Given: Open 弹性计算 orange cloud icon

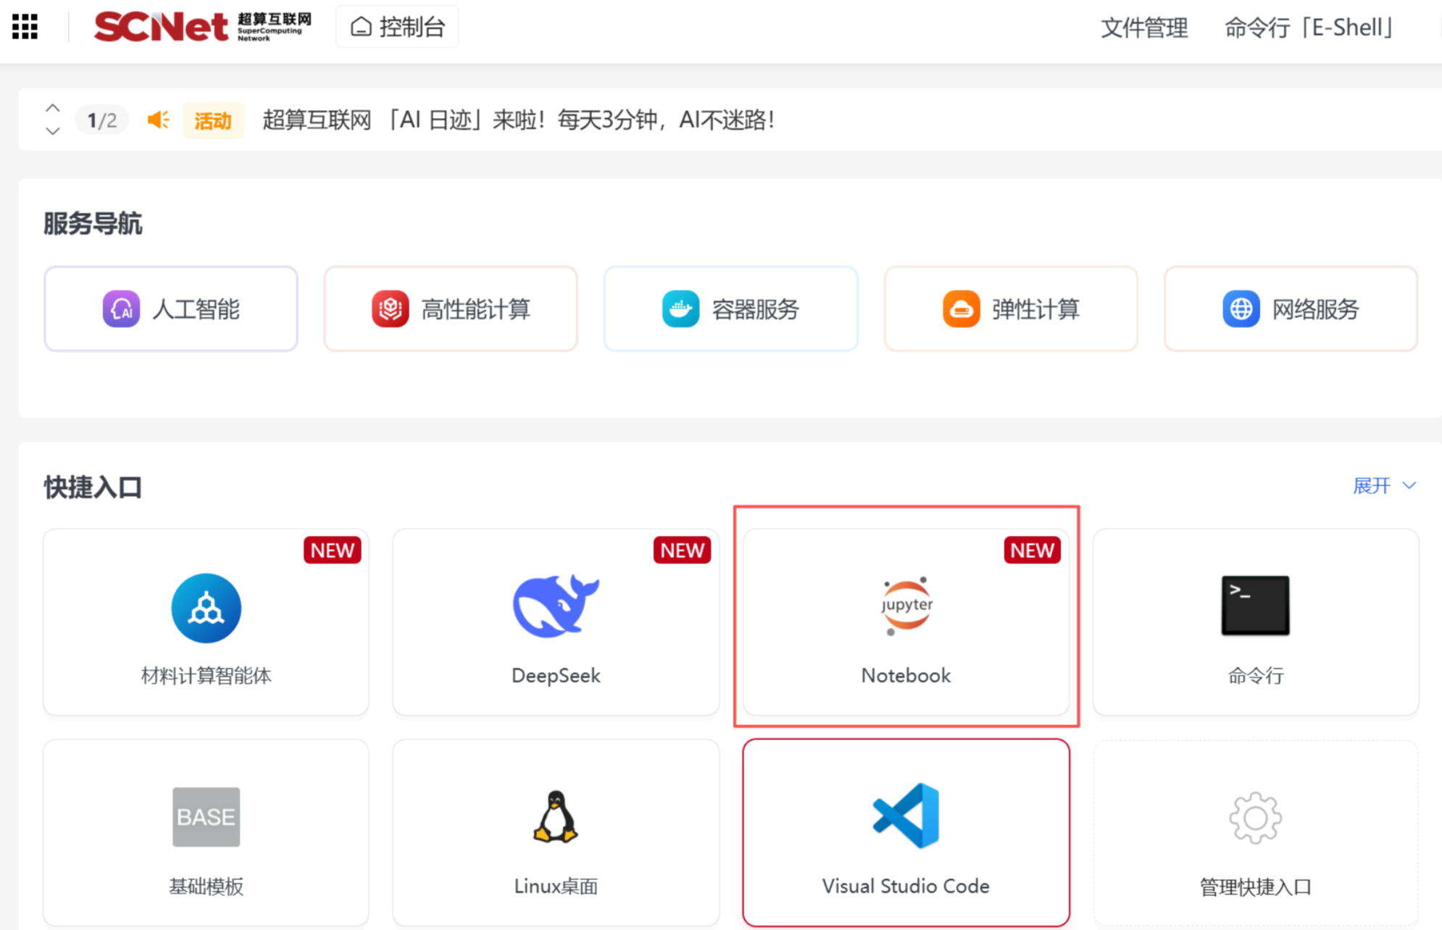Looking at the screenshot, I should tap(961, 309).
